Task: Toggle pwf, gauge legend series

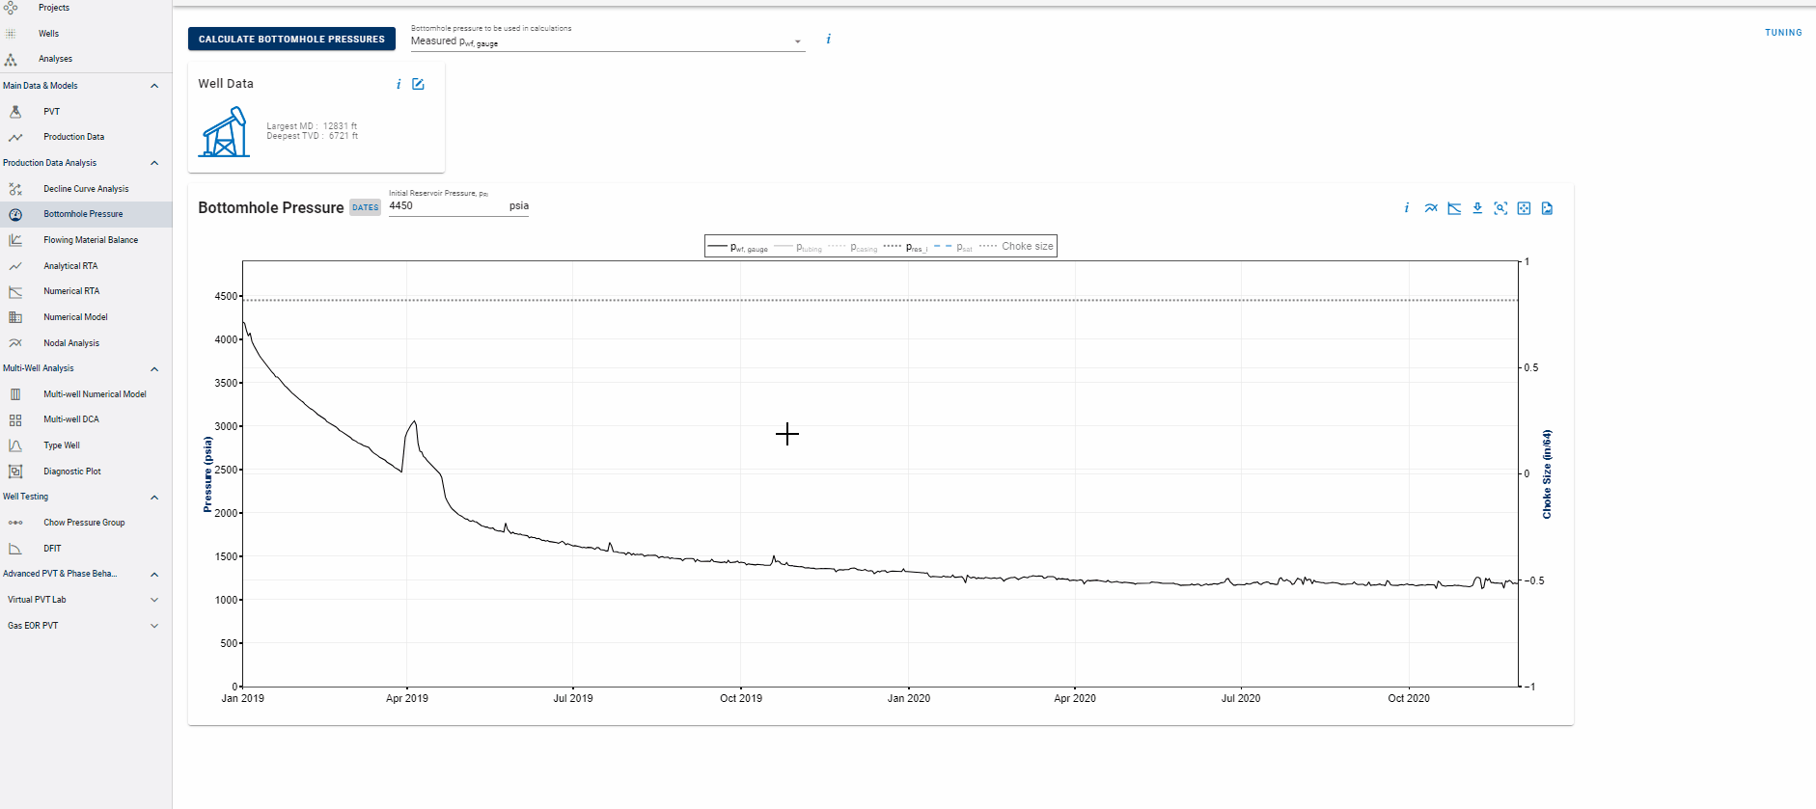Action: tap(738, 247)
